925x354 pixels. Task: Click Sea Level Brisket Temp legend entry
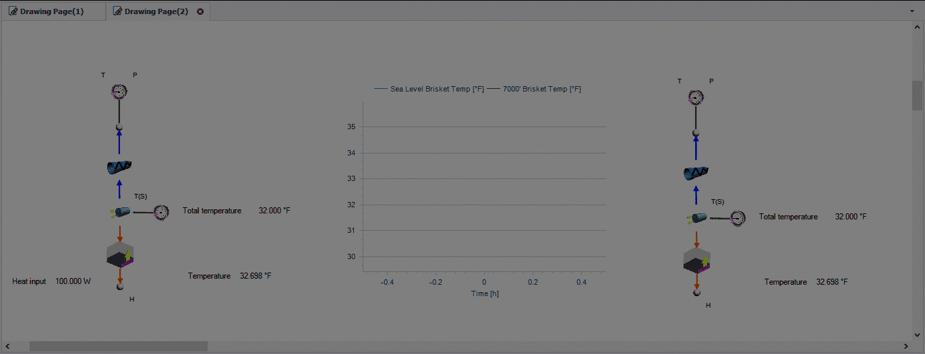pyautogui.click(x=429, y=89)
